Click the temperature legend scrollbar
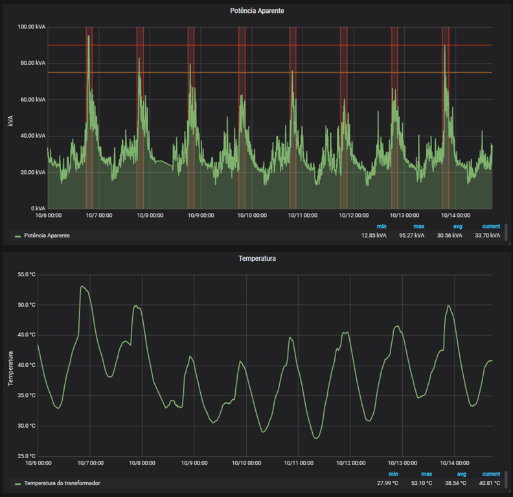The width and height of the screenshot is (513, 497). 506,479
